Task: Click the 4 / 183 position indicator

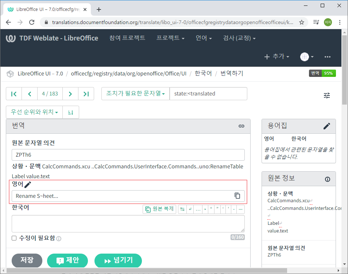Action: pyautogui.click(x=50, y=94)
